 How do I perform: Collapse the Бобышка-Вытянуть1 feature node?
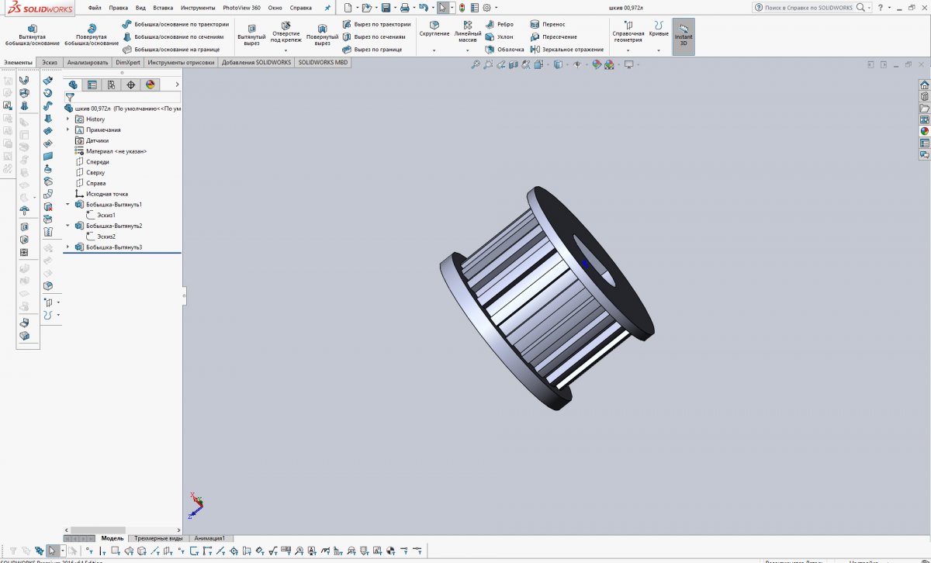click(68, 205)
